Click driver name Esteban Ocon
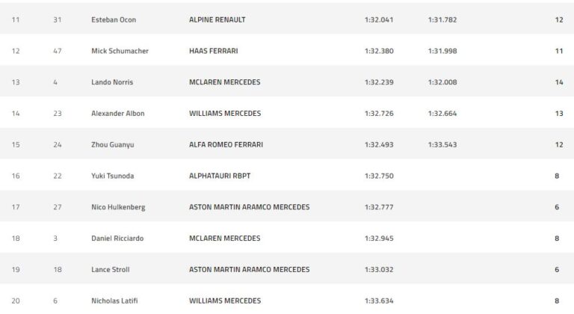The image size is (574, 314). (x=113, y=20)
